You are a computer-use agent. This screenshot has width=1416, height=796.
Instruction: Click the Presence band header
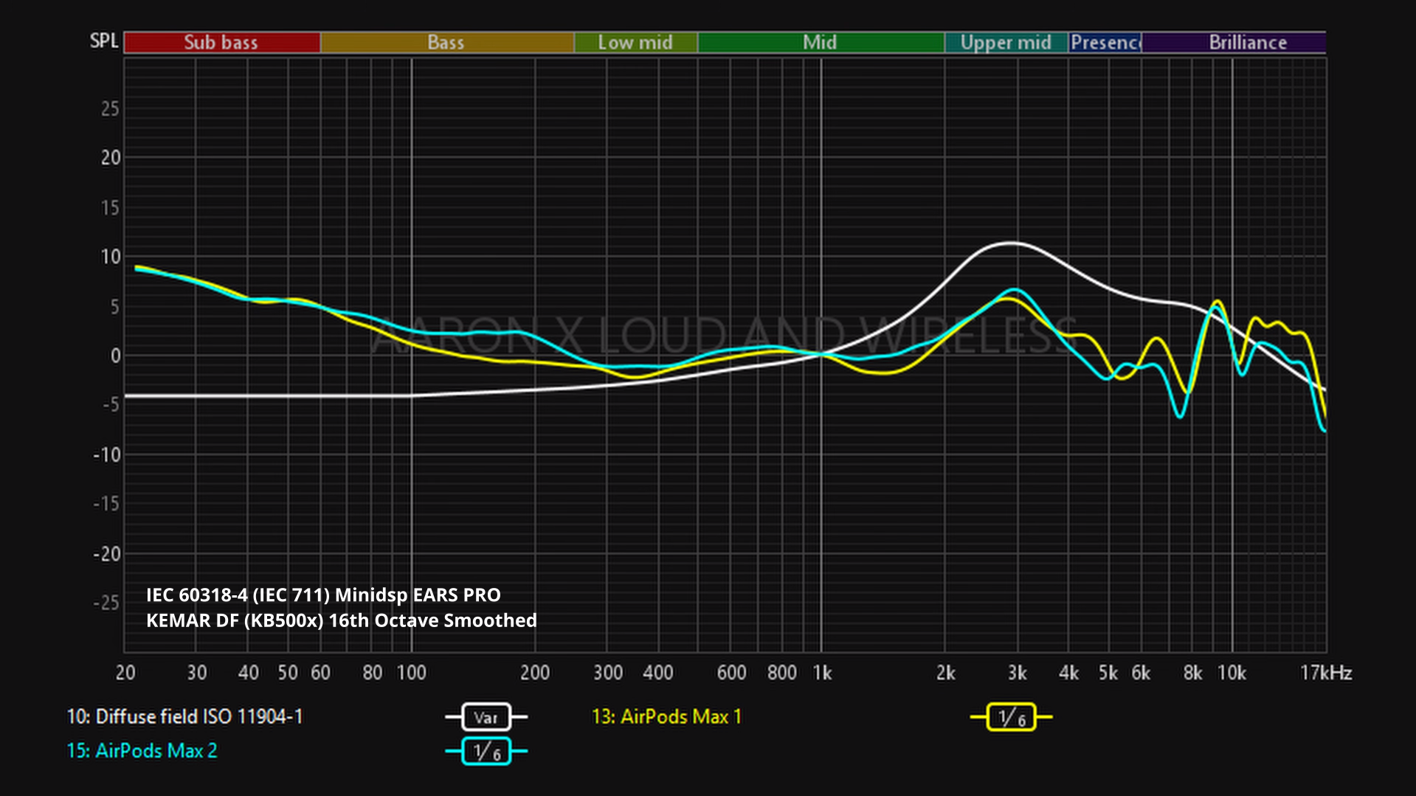coord(1105,42)
